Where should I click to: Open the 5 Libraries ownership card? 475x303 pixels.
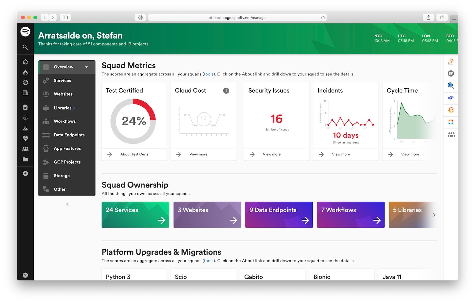coord(412,215)
